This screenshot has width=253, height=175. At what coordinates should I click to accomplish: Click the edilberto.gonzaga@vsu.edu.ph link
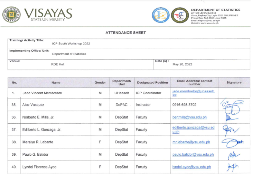coord(193,130)
